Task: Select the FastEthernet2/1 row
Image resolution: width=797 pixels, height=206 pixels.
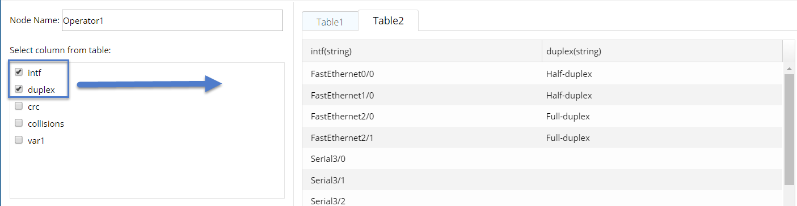Action: [542, 138]
